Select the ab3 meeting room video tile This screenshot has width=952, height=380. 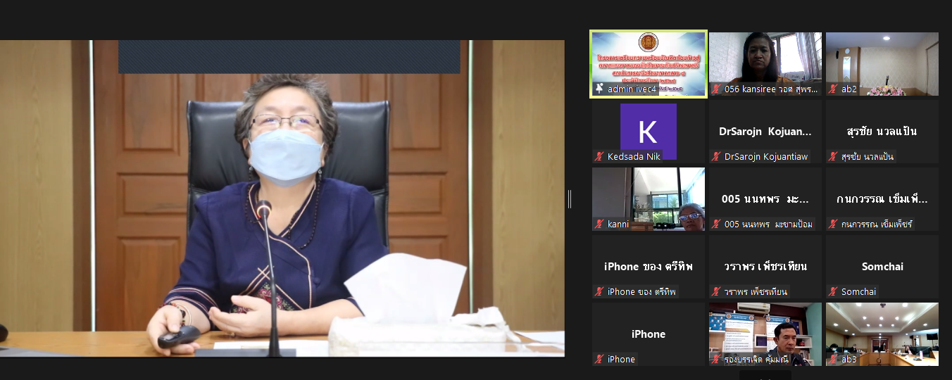882,334
